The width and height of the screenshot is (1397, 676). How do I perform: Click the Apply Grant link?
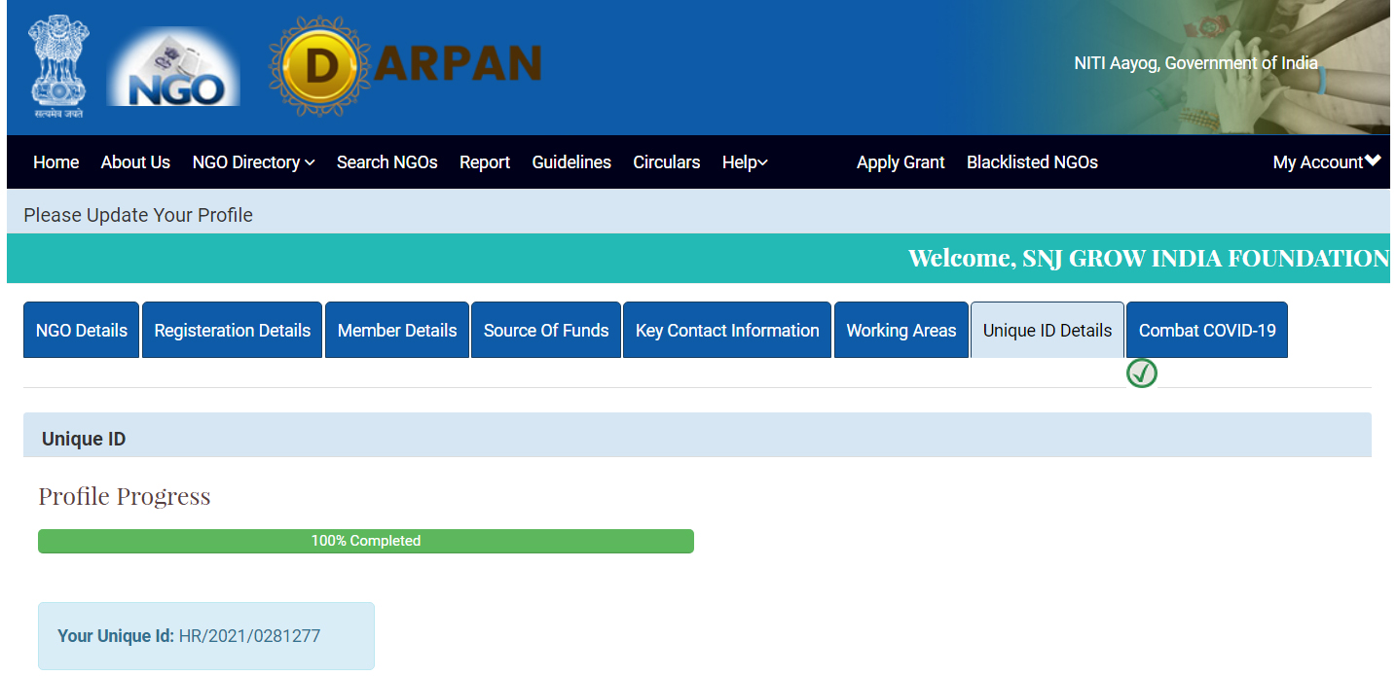[x=901, y=162]
